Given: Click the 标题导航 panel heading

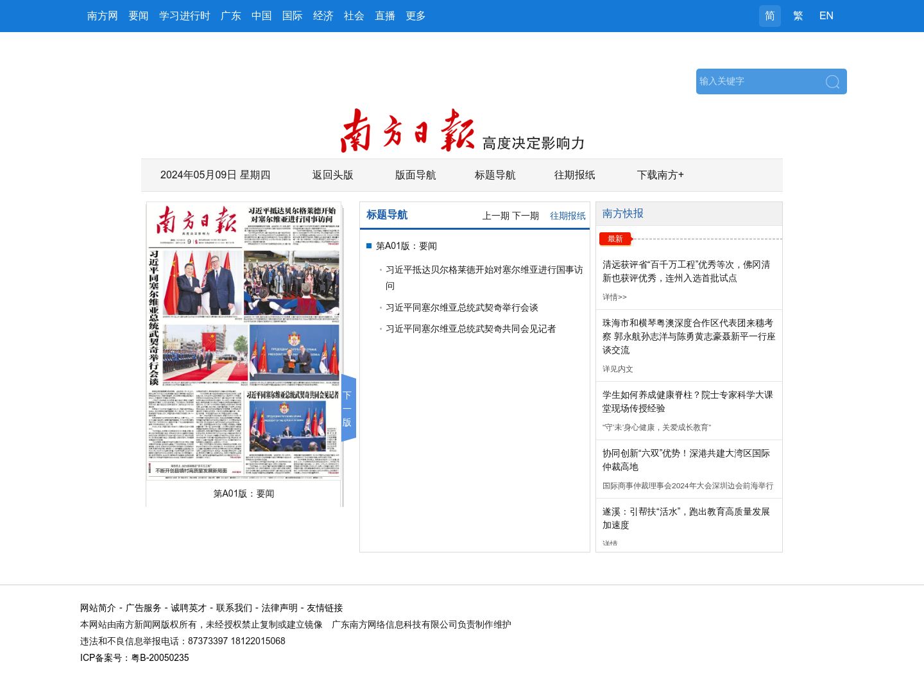Looking at the screenshot, I should [x=387, y=215].
